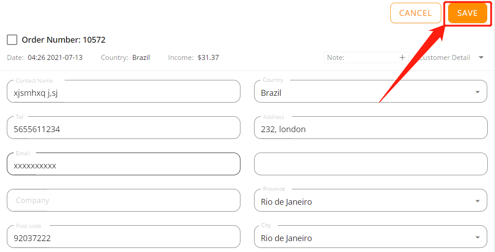
Task: Tick the Order Number 10572 checkbox
Action: [x=12, y=40]
